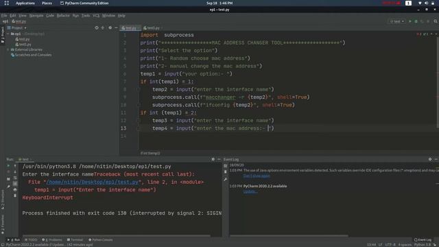Click the Debug bug icon in toolbar
The width and height of the screenshot is (439, 247).
click(416, 21)
